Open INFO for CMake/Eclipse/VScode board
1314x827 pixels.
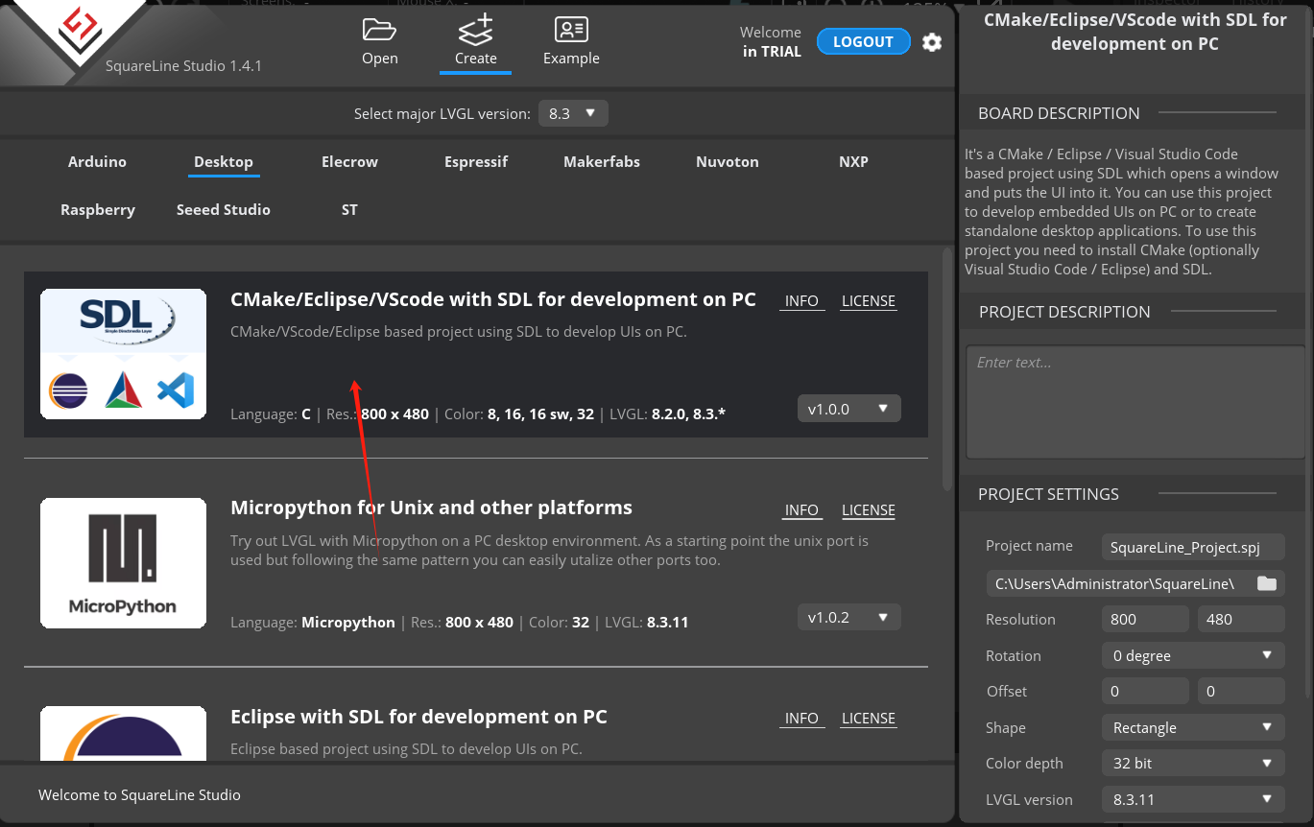click(801, 301)
